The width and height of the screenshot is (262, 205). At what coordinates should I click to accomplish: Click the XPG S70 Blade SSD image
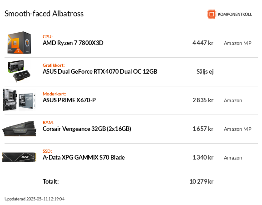click(19, 157)
